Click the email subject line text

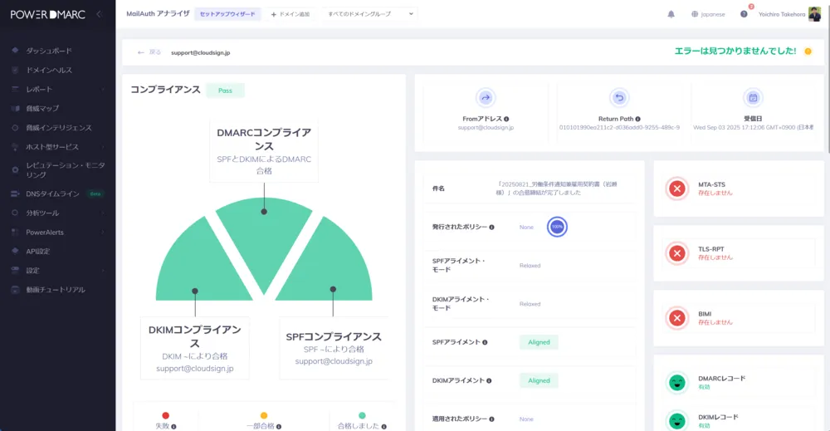tap(556, 189)
